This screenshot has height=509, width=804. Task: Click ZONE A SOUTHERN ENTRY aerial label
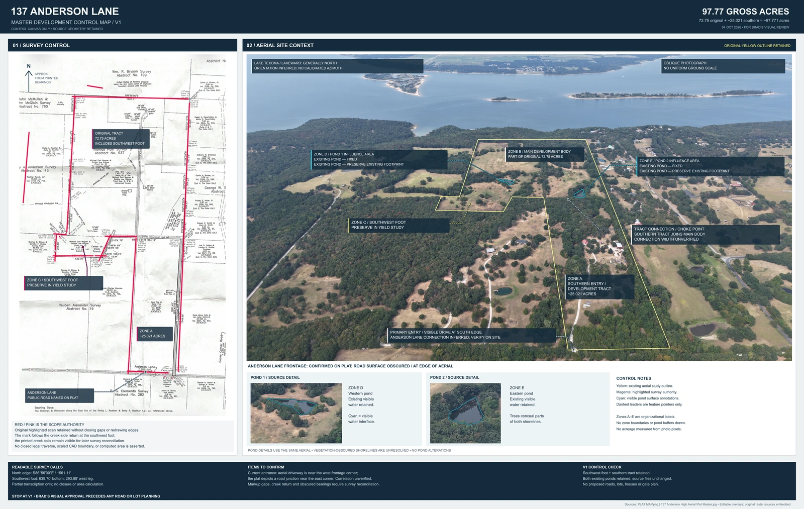600,286
